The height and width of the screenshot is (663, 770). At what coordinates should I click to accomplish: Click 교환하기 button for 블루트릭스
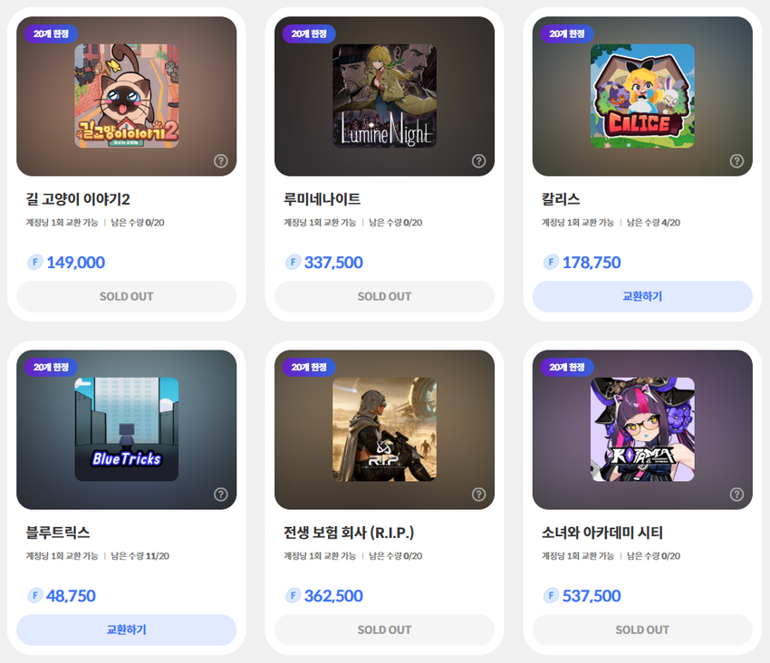(126, 629)
